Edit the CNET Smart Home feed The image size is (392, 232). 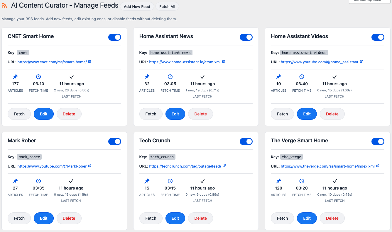click(44, 114)
